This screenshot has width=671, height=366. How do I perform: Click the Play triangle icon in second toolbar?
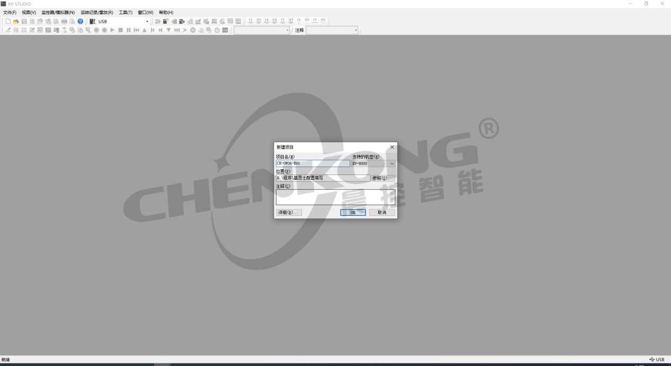112,30
